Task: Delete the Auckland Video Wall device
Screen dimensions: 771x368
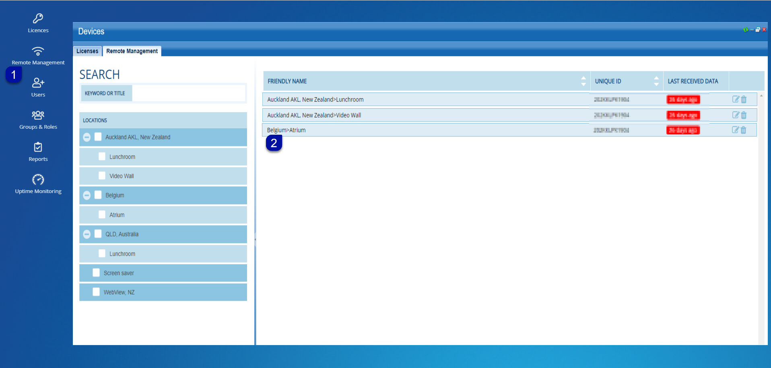Action: click(x=744, y=115)
